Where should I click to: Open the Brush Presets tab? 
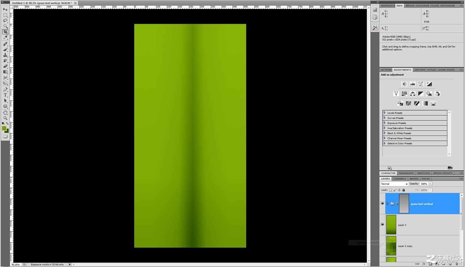click(443, 173)
